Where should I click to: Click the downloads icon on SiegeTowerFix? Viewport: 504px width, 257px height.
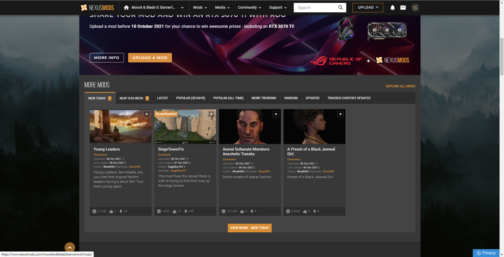pyautogui.click(x=186, y=211)
